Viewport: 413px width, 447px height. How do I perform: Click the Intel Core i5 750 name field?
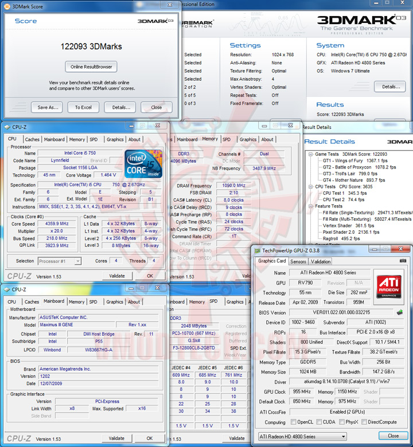coord(80,153)
